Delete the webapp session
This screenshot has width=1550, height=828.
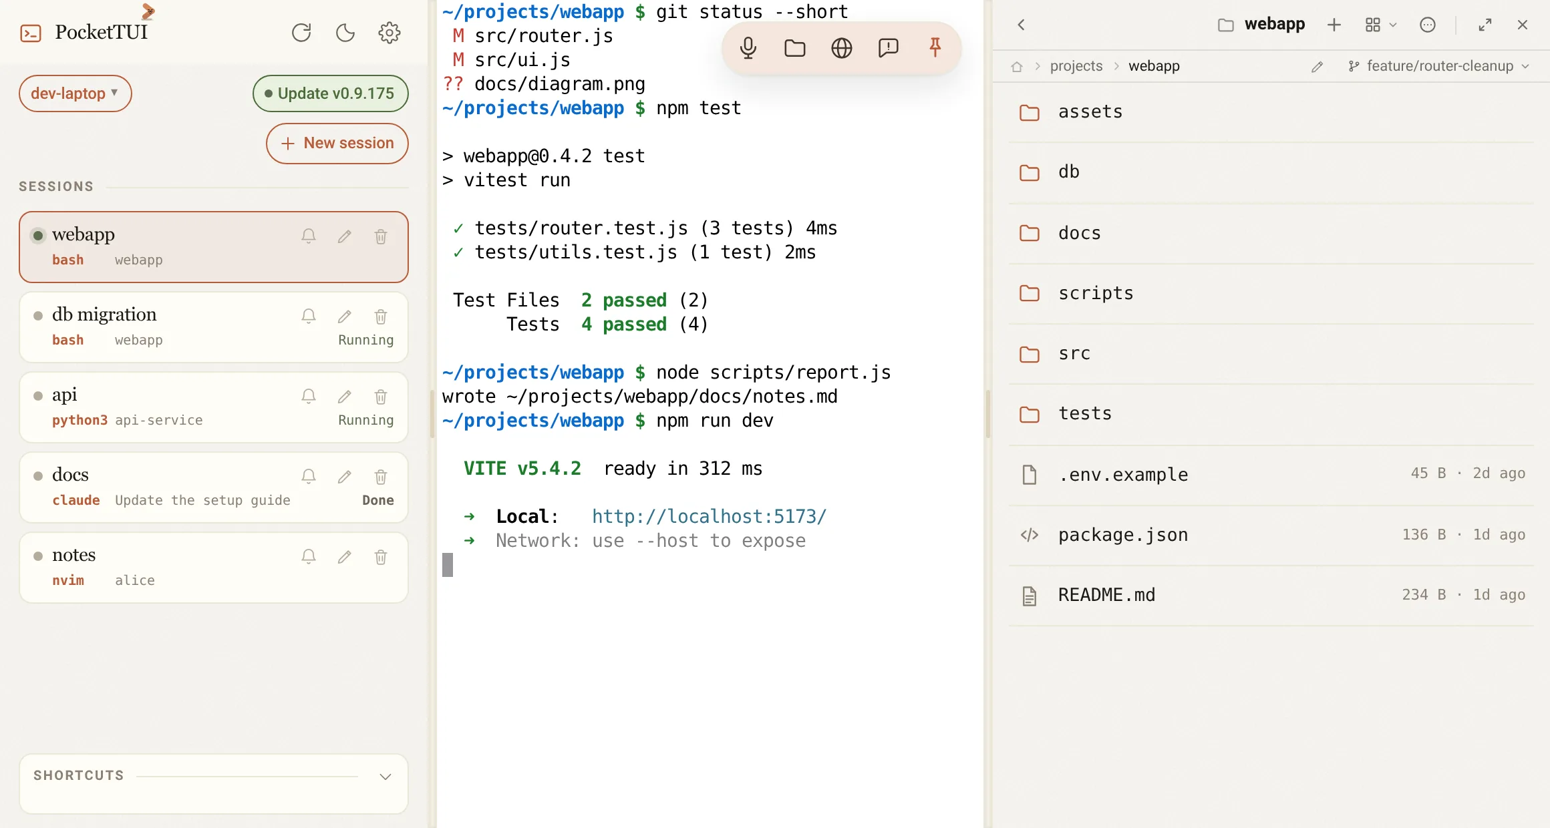click(x=381, y=236)
